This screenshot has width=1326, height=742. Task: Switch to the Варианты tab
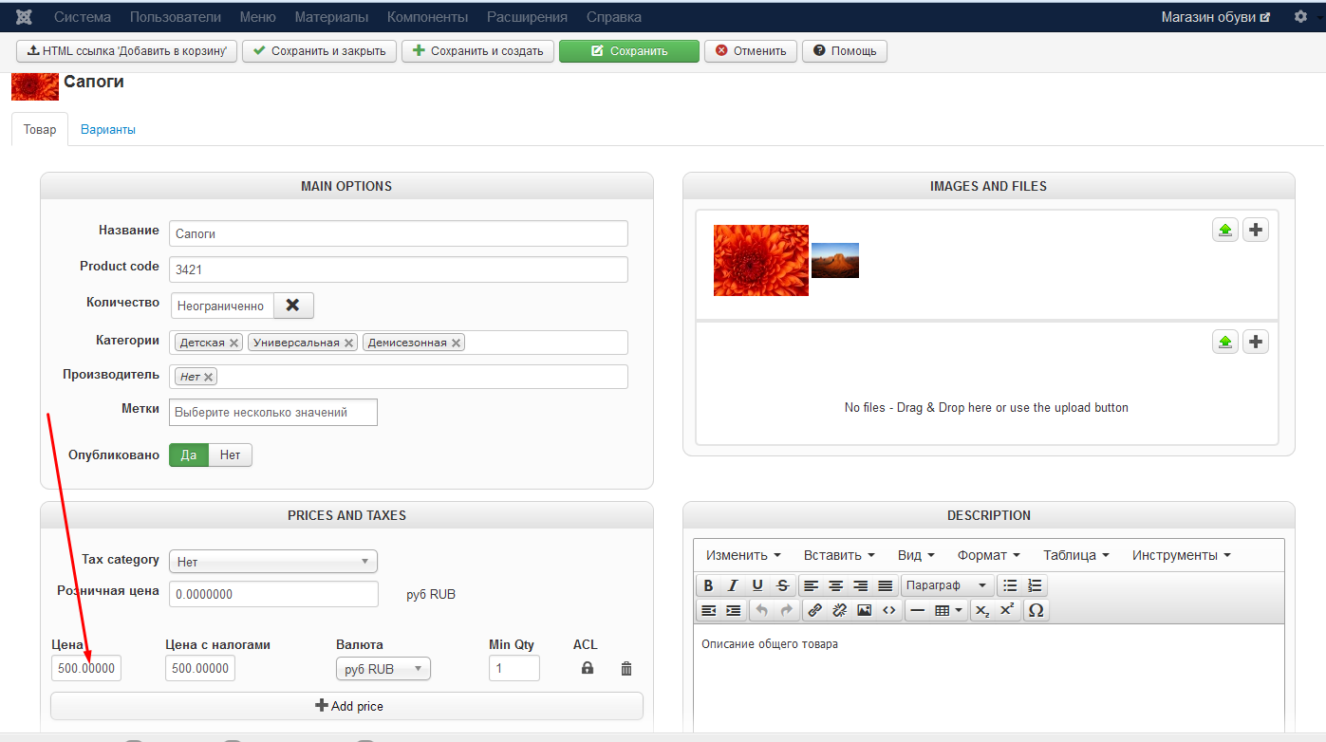pos(108,130)
